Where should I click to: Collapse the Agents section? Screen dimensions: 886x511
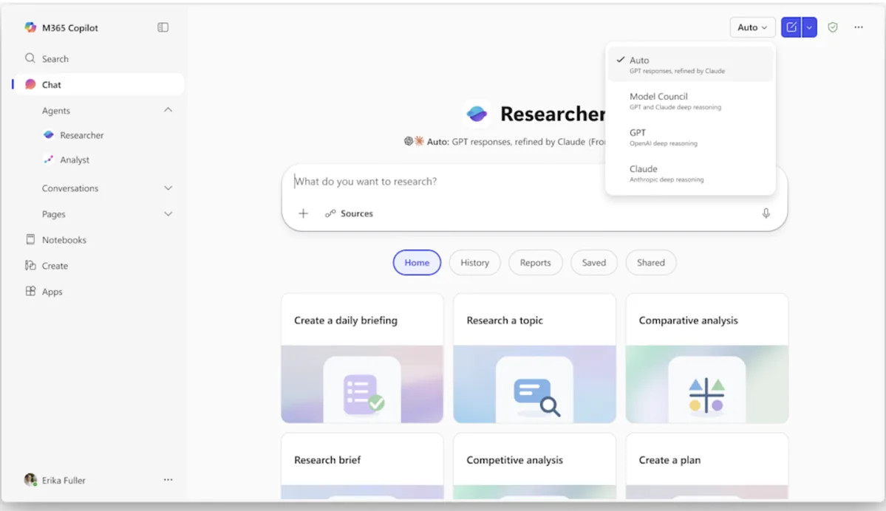[x=168, y=109]
